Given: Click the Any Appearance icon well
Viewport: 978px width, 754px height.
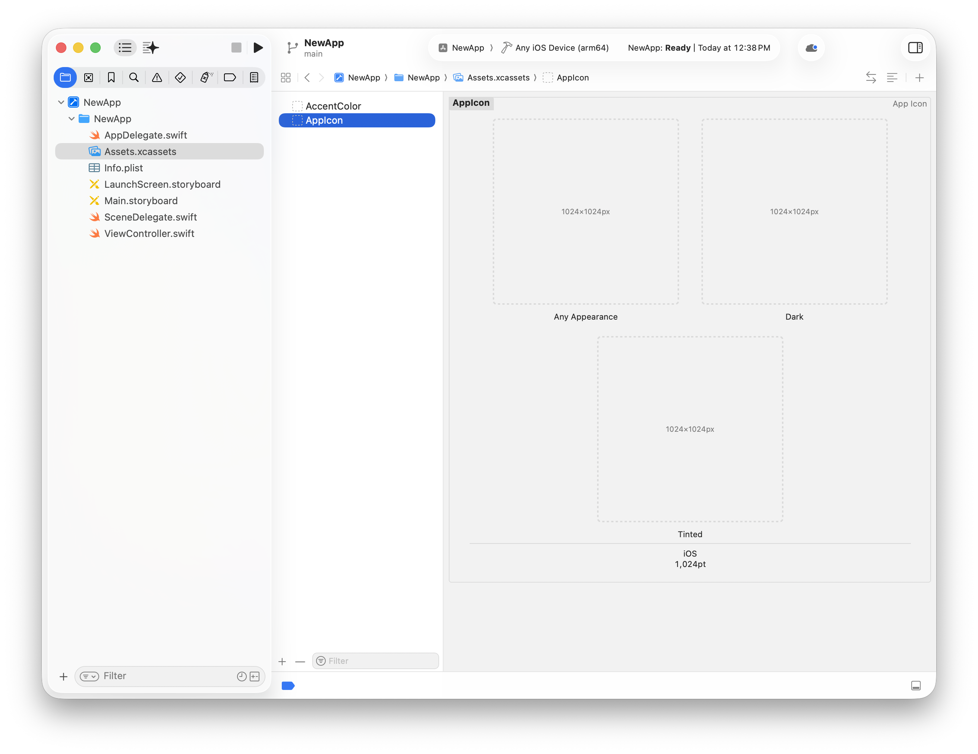Looking at the screenshot, I should [586, 212].
